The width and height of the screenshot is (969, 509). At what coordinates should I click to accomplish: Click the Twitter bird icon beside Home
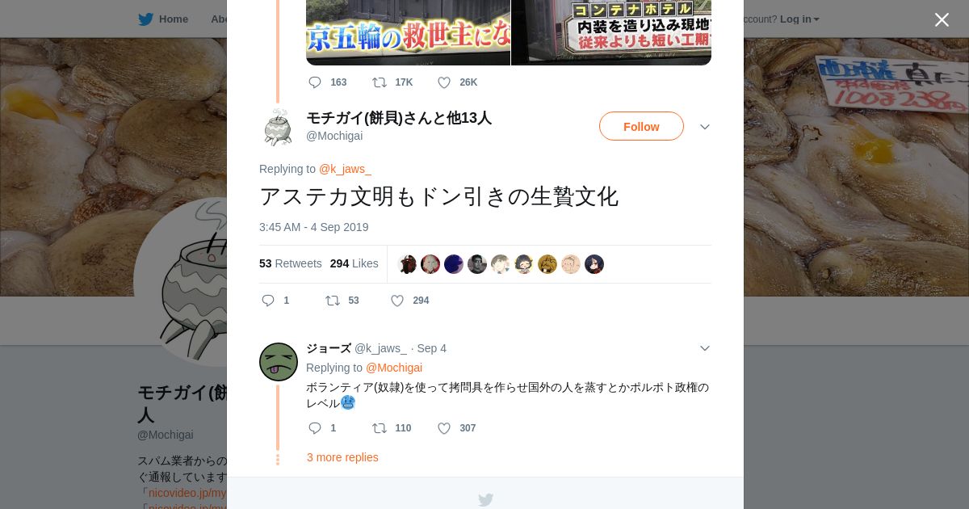(x=145, y=19)
